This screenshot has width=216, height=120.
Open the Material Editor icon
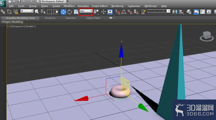click(x=215, y=12)
